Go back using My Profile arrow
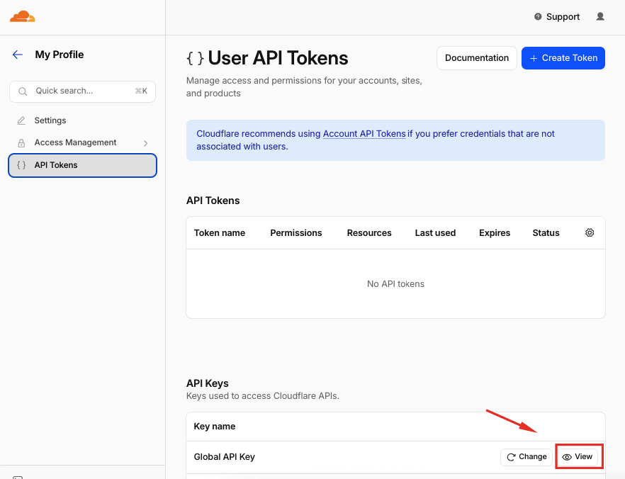Viewport: 625px width, 479px height. point(18,55)
